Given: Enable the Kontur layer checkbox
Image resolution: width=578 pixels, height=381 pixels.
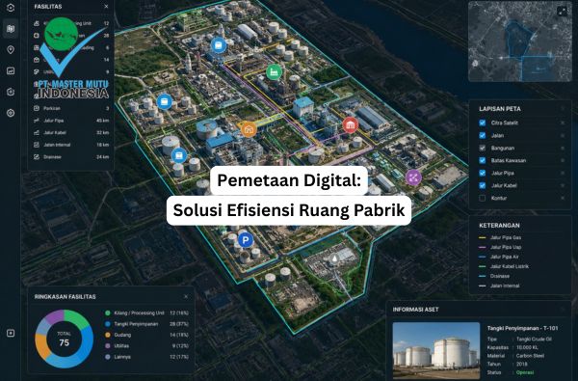Looking at the screenshot, I should click(x=483, y=198).
